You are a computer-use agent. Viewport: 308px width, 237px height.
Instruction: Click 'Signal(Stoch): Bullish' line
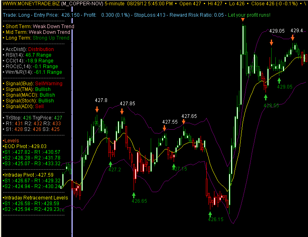point(28,100)
